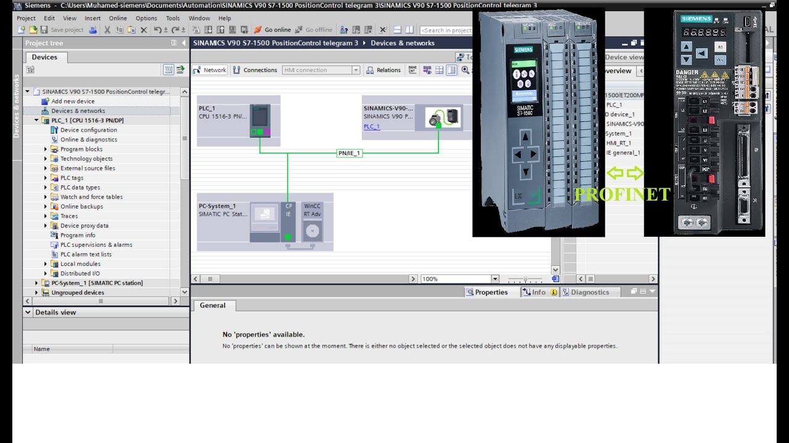Viewport: 789px width, 443px height.
Task: Expand the PC-System_1 SIMATIC PC station node
Action: point(36,283)
